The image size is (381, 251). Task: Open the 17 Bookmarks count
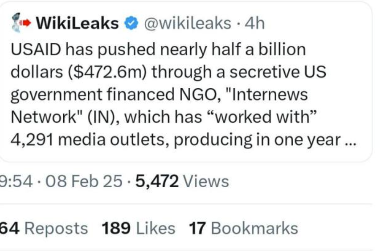coord(243,228)
